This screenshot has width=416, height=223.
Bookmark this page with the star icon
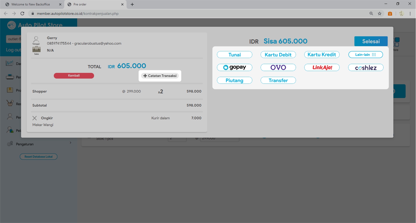380,13
